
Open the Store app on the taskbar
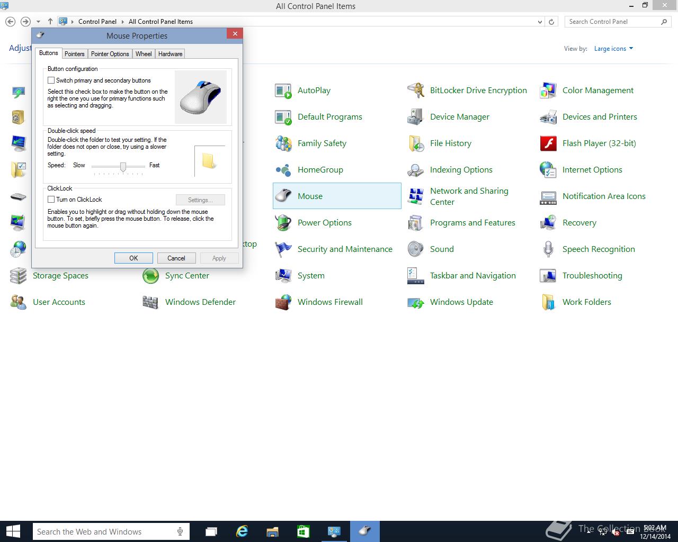(x=304, y=531)
